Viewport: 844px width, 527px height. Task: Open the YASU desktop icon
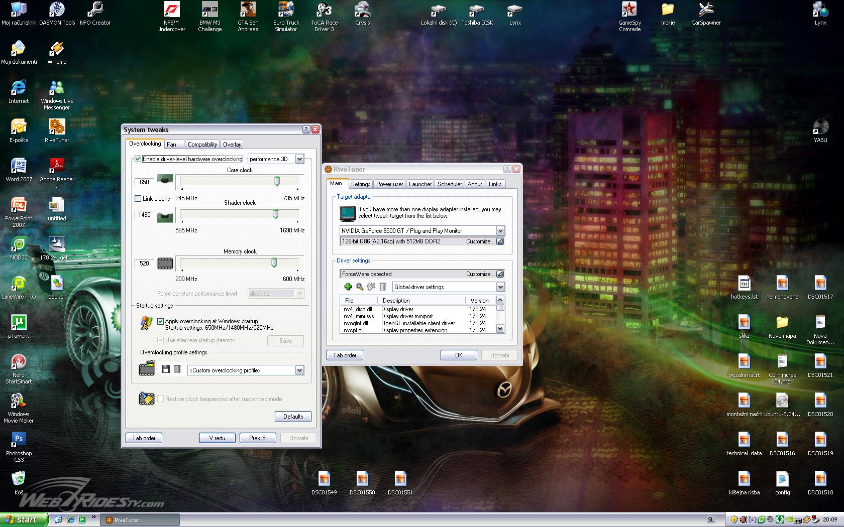coord(820,130)
